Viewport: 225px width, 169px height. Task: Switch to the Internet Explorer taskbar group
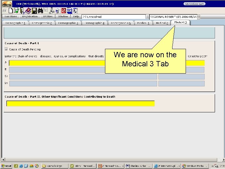[x=167, y=166]
